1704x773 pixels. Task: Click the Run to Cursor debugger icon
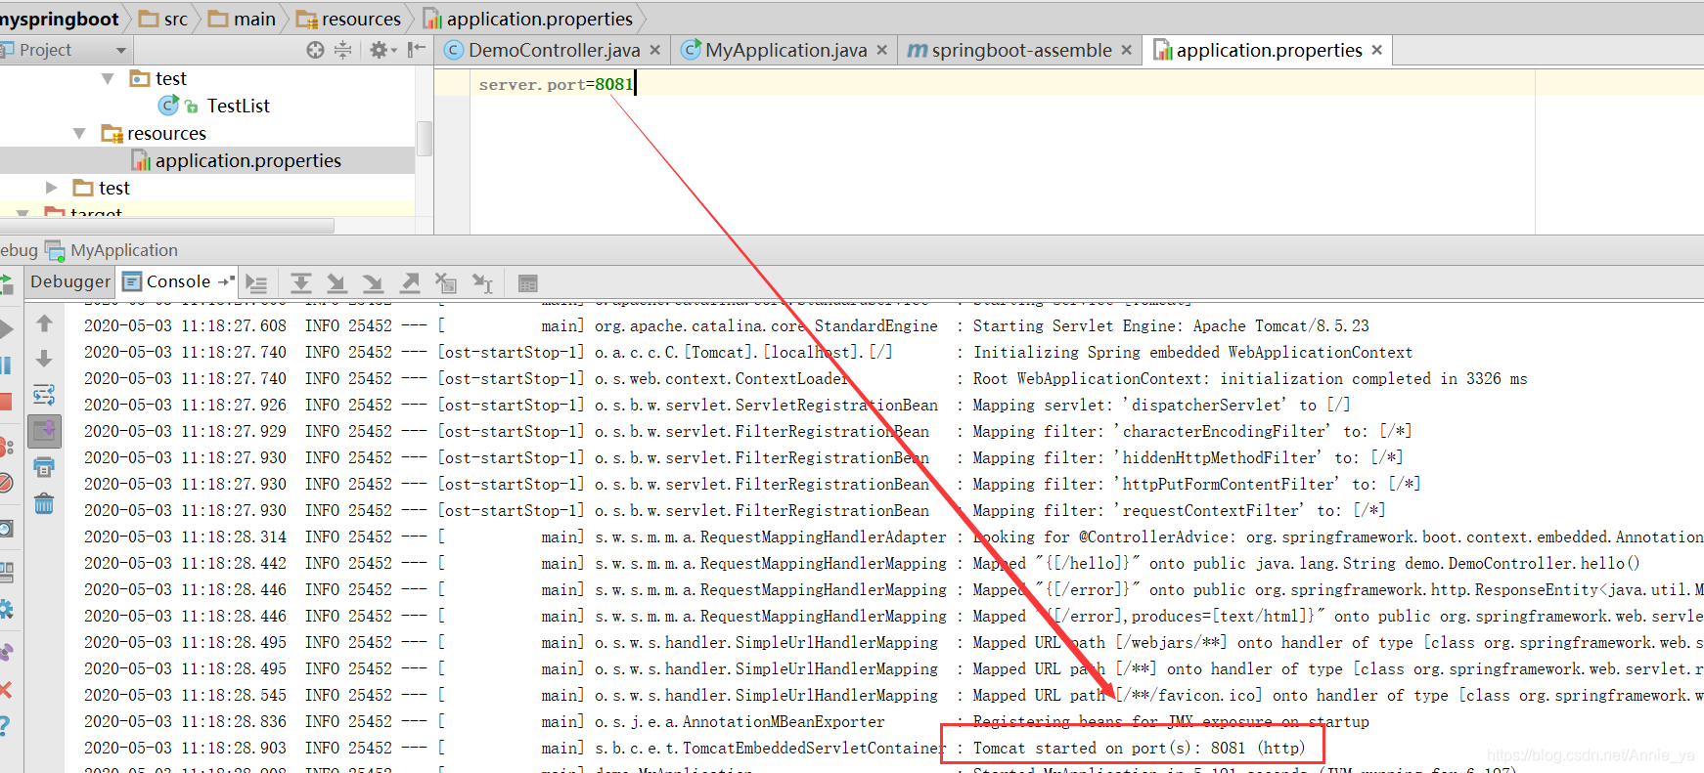[482, 283]
